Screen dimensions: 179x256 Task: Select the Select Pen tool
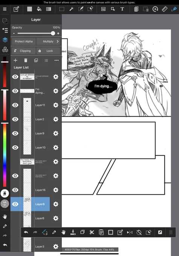pos(81,9)
